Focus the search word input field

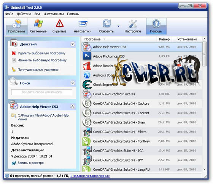41,92
